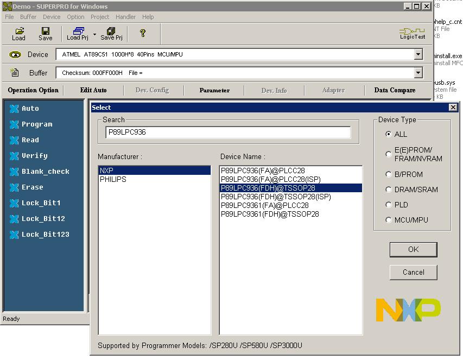The height and width of the screenshot is (360, 463).
Task: Select the DRAM/SRAM radio button
Action: tap(388, 190)
